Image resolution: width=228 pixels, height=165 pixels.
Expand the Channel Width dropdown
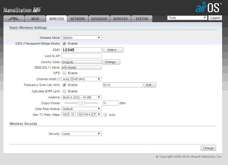click(x=82, y=79)
